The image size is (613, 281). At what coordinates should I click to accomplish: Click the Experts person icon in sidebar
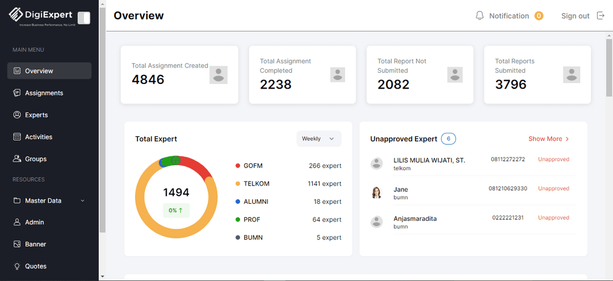click(17, 115)
